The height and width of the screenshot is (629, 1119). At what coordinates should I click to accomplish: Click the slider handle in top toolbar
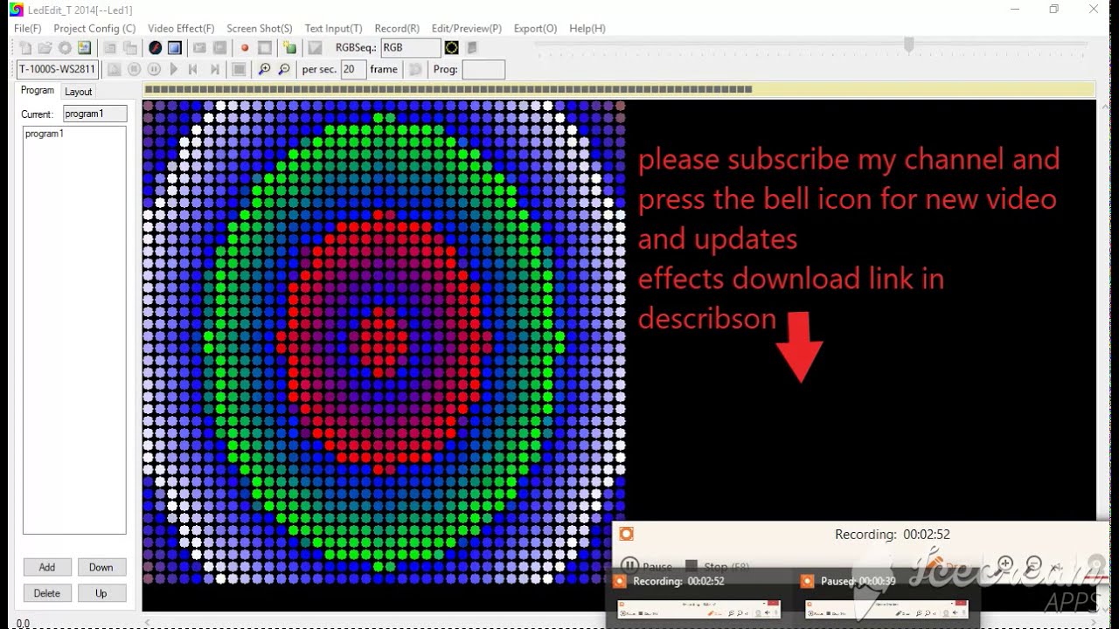(x=909, y=45)
